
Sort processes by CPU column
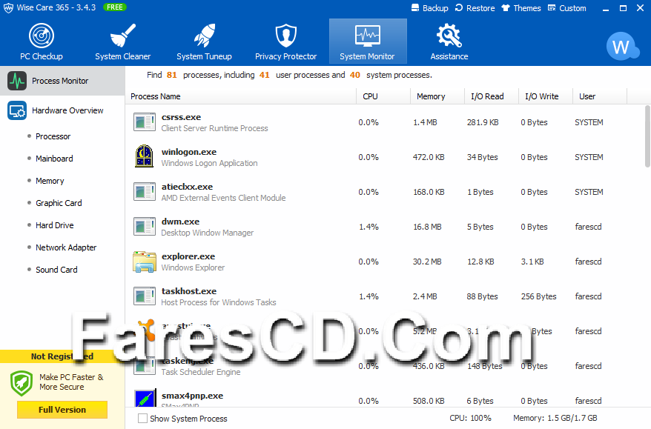click(x=383, y=96)
